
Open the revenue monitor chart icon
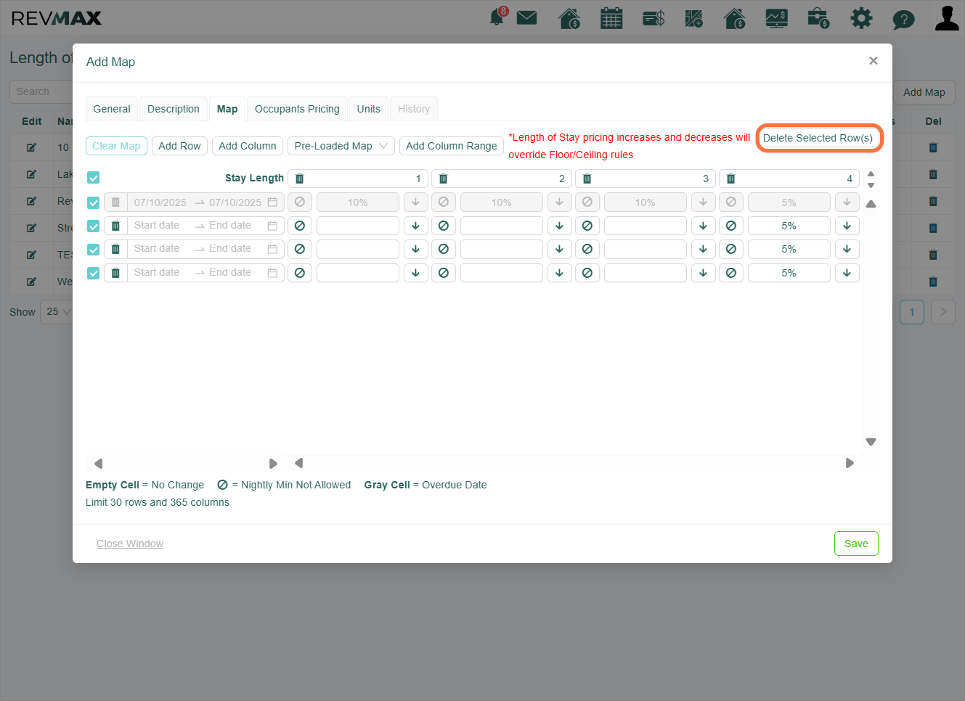777,18
